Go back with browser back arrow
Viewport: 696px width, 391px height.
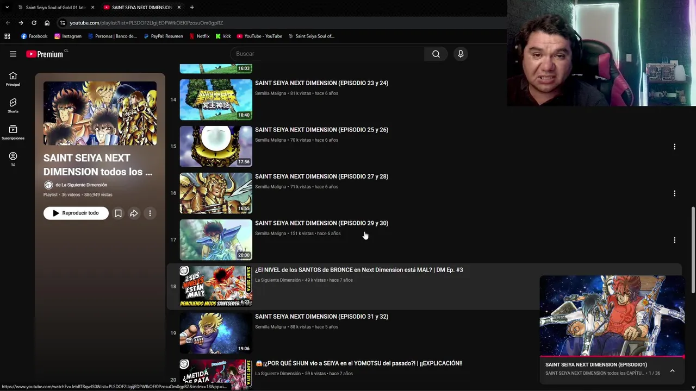(x=8, y=23)
